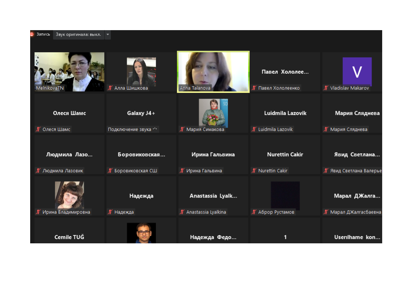The image size is (408, 288).
Task: Select the Nurettin Cakir tile name
Action: coord(285,154)
